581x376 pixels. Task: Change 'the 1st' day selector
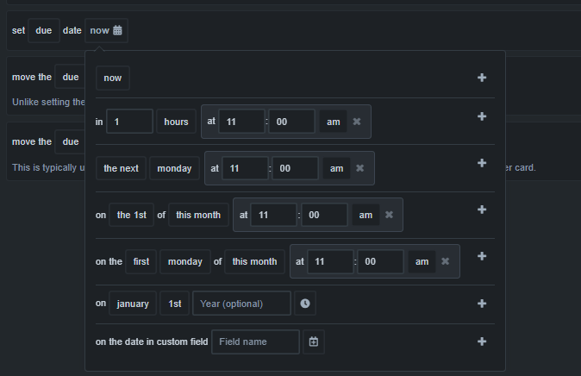[x=132, y=215]
